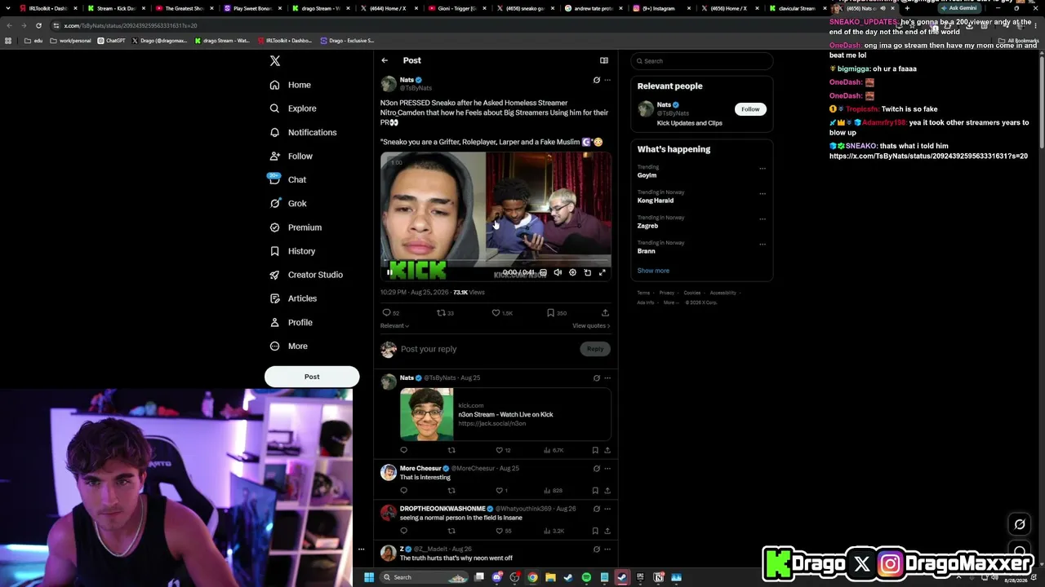Expand the More menu in sidebar

(288, 346)
